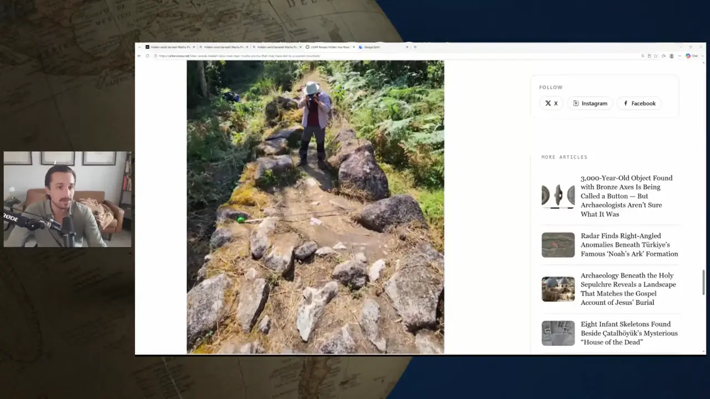Open Archaeology Beneath the Holy Sepulchre article
This screenshot has height=399, width=710.
(x=628, y=289)
